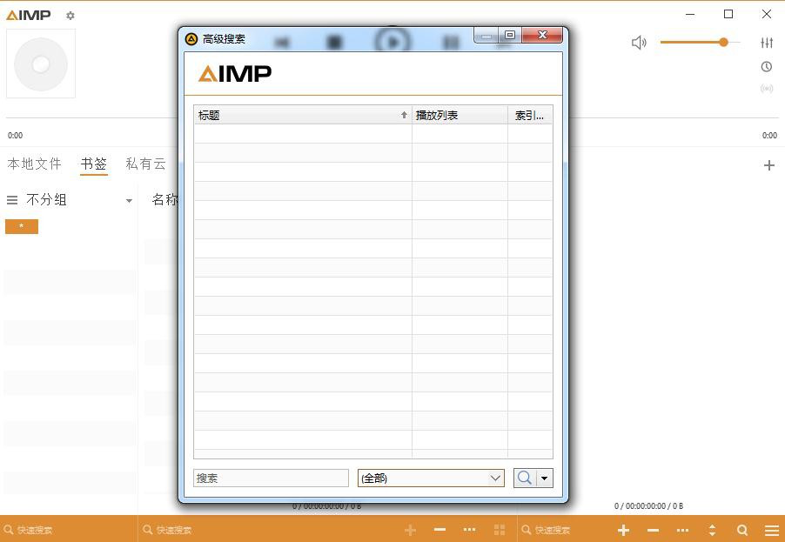Open the 私有云 tab
This screenshot has height=542, width=785.
[145, 164]
